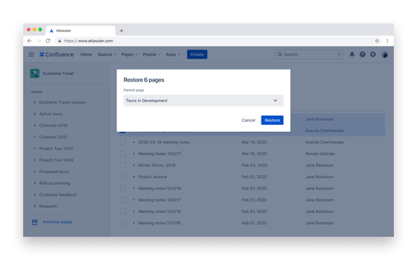Select Project Tour 2015 in sidebar

[x=56, y=149]
